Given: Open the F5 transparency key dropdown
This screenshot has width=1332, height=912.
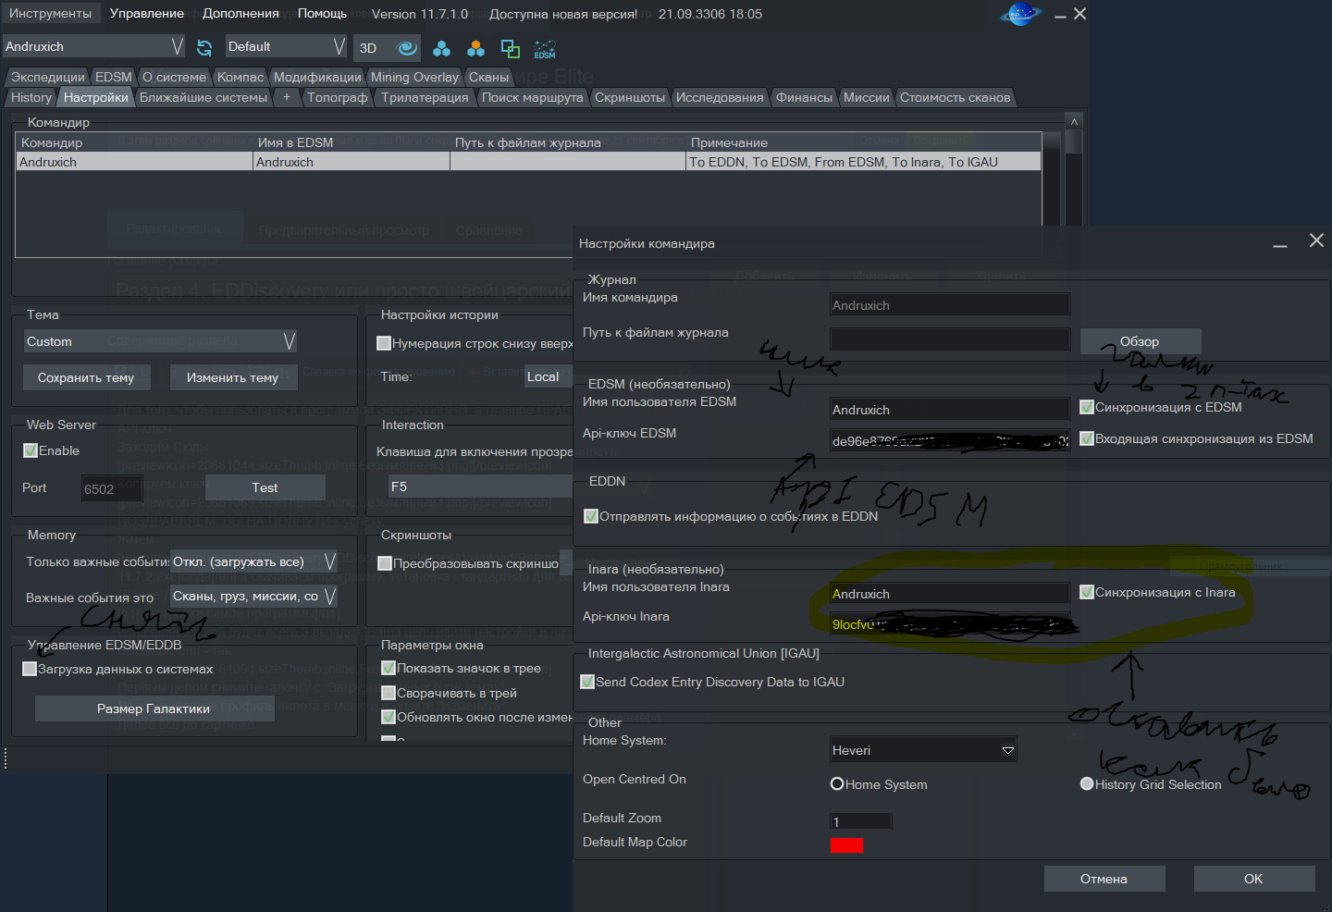Looking at the screenshot, I should coord(481,487).
